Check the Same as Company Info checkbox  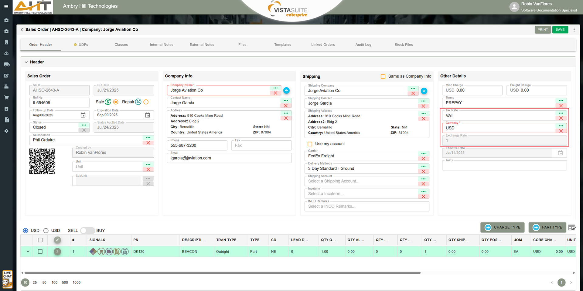(x=383, y=76)
